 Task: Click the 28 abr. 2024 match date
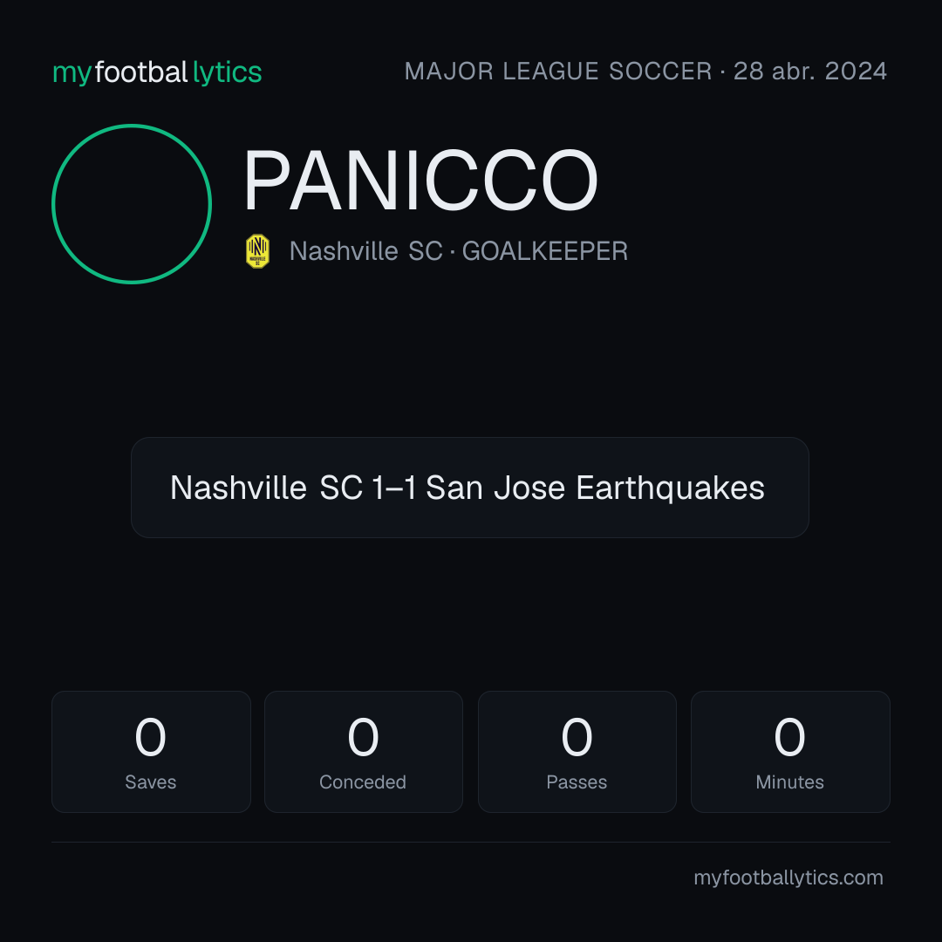[x=809, y=71]
